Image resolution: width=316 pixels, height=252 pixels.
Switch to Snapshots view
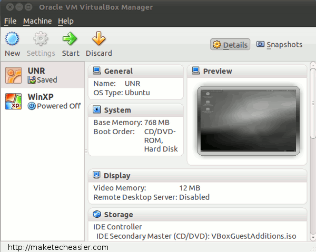point(279,45)
